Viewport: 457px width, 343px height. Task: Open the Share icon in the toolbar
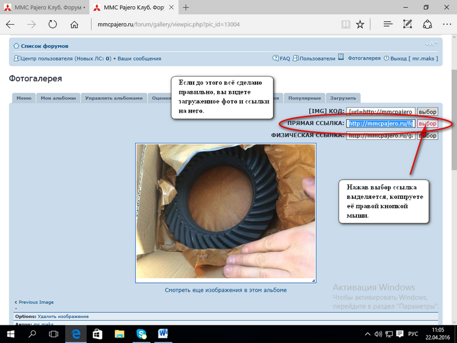427,25
